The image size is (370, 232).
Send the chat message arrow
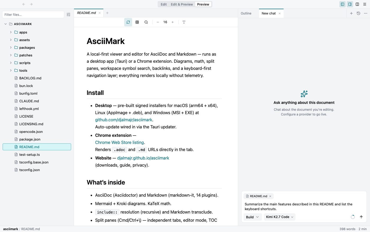361,217
